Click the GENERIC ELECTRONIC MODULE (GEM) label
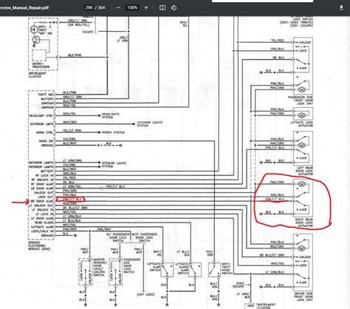This screenshot has height=309, width=350. pos(39,245)
